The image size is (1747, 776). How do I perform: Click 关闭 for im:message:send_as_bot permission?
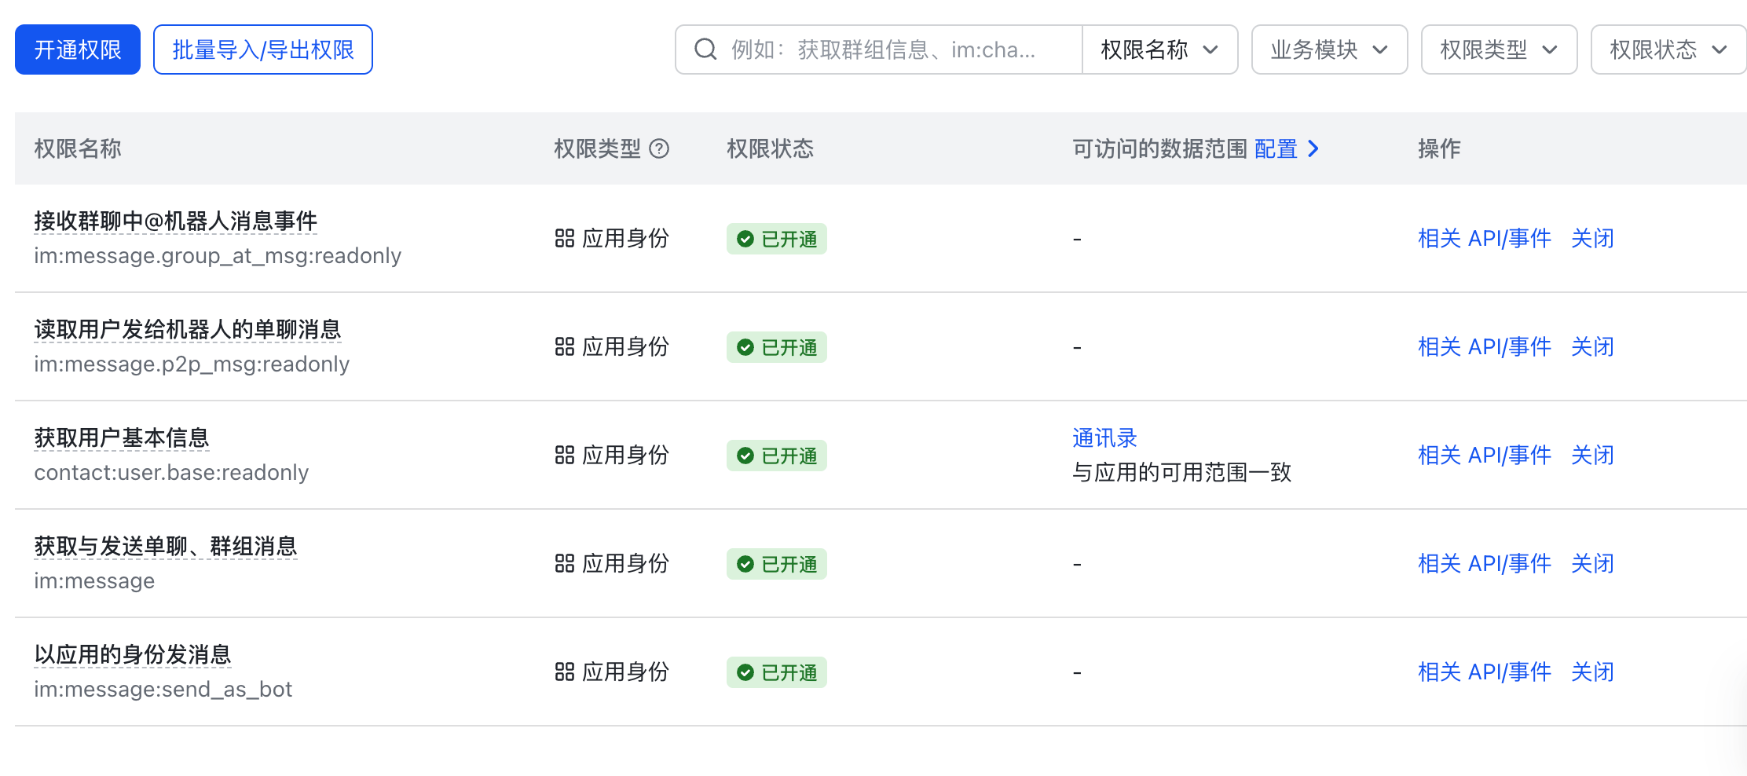[1592, 672]
